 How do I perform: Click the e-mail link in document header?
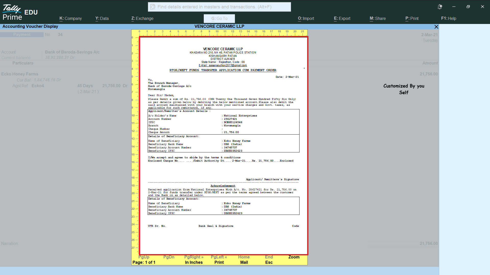pyautogui.click(x=223, y=65)
